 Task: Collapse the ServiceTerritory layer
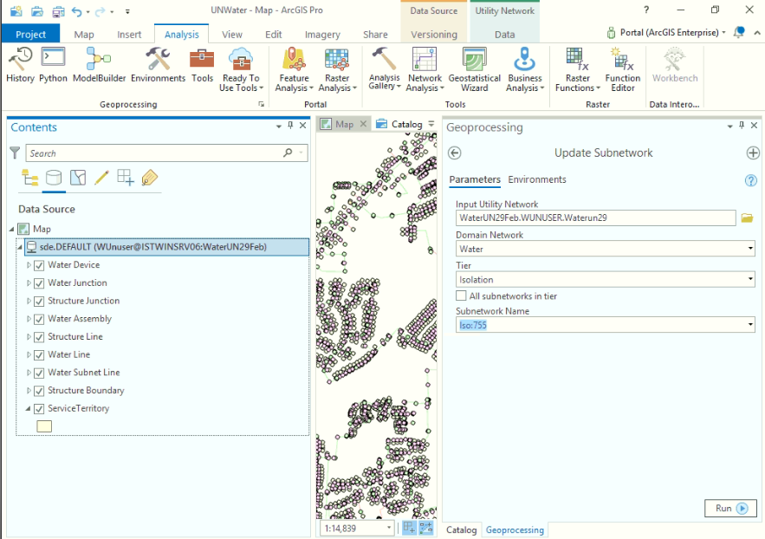pyautogui.click(x=29, y=409)
